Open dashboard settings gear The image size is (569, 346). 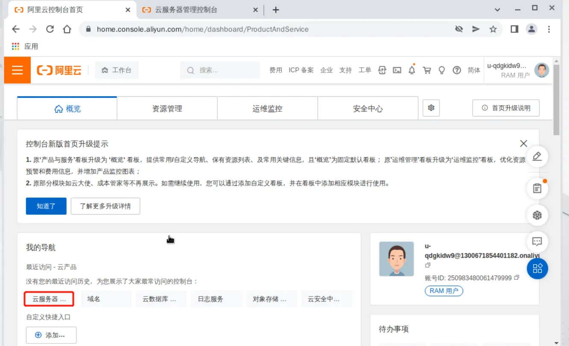[x=431, y=108]
